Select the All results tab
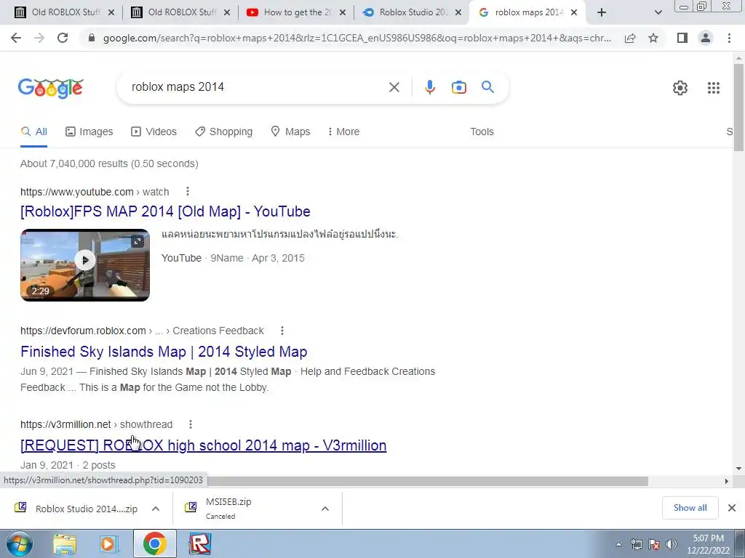This screenshot has width=745, height=558. tap(33, 132)
